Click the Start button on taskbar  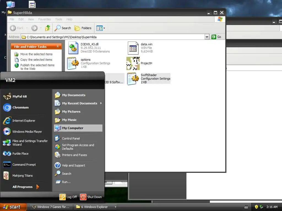click(13, 207)
